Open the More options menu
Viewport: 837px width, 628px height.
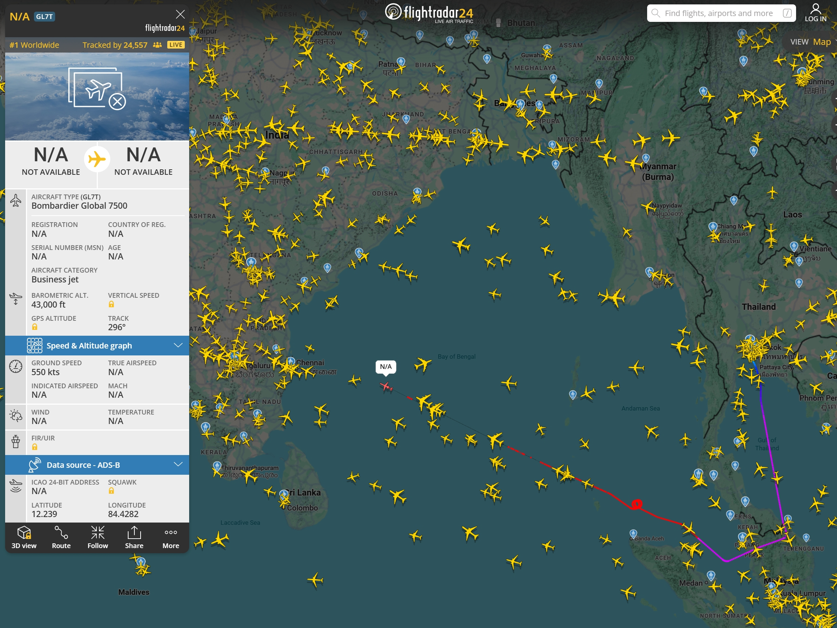pyautogui.click(x=171, y=537)
